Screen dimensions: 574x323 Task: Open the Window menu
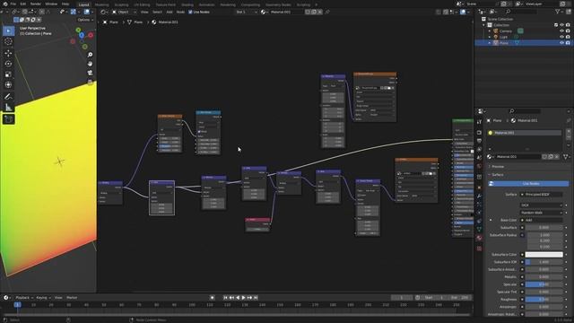(x=51, y=4)
